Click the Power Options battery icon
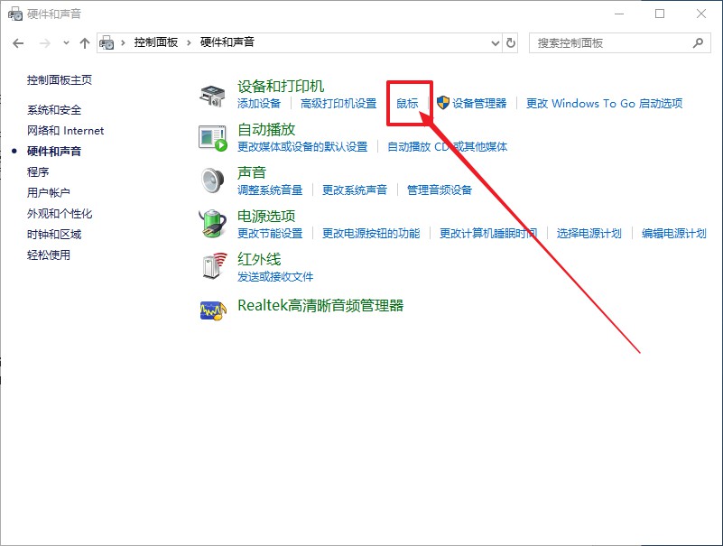This screenshot has height=546, width=723. tap(212, 223)
